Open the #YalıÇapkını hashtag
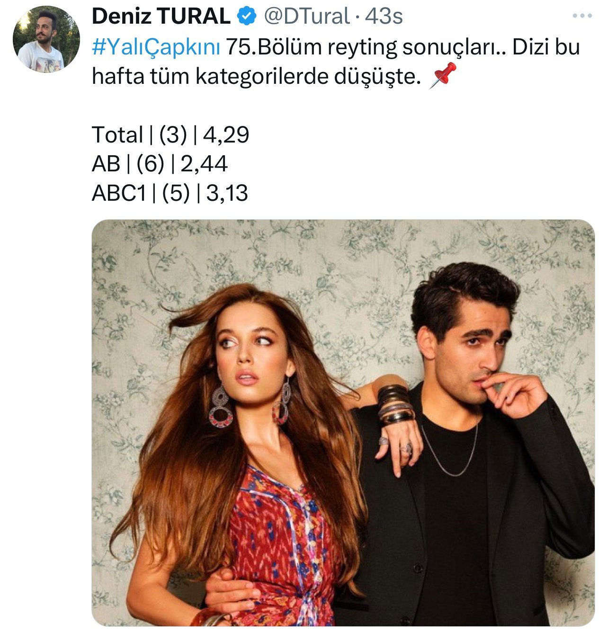Screen dimensions: 608x632 pyautogui.click(x=156, y=47)
